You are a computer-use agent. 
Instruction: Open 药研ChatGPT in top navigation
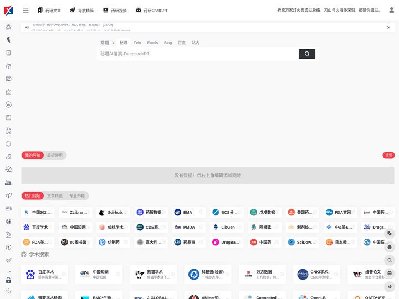point(152,11)
